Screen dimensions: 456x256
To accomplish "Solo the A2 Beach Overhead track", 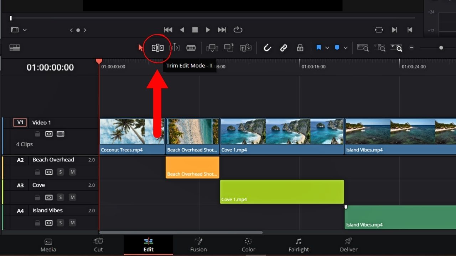I will point(61,172).
